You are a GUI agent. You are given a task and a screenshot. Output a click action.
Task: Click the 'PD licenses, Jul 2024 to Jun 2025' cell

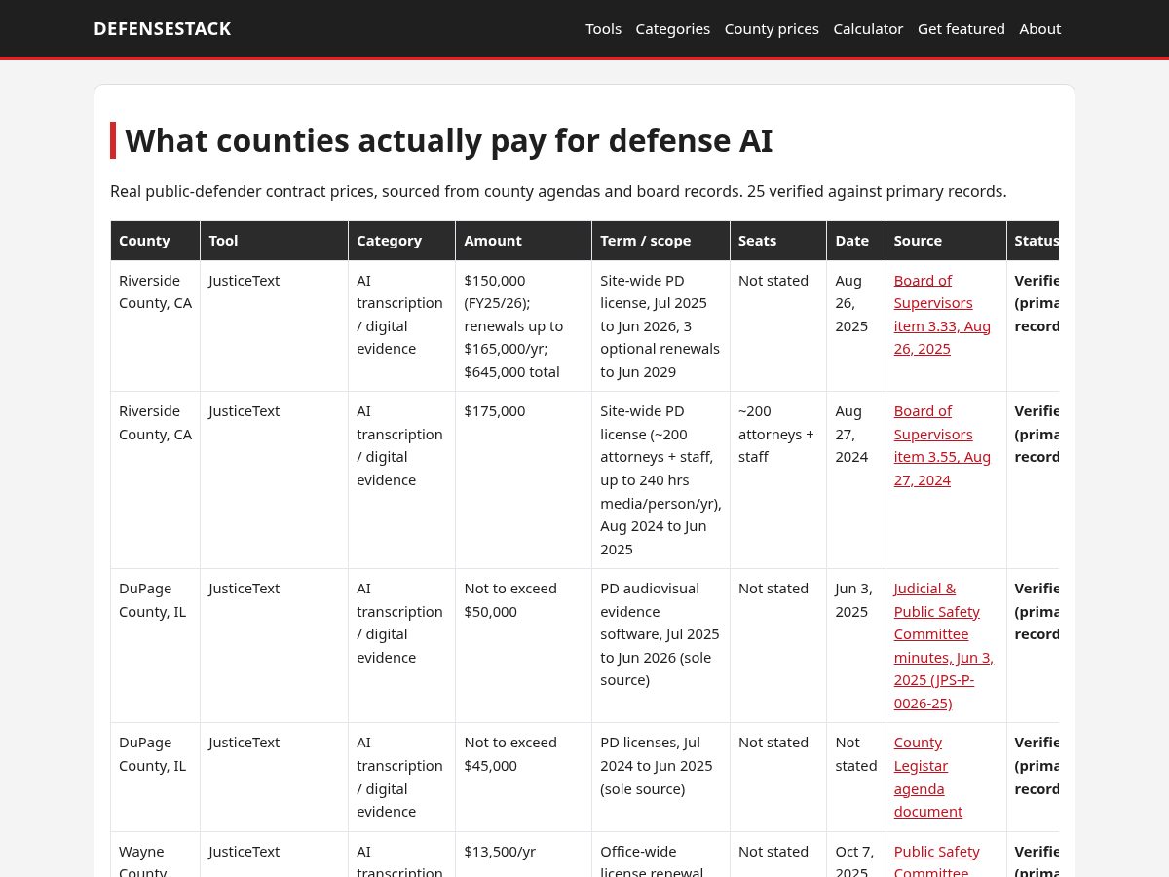coord(661,778)
